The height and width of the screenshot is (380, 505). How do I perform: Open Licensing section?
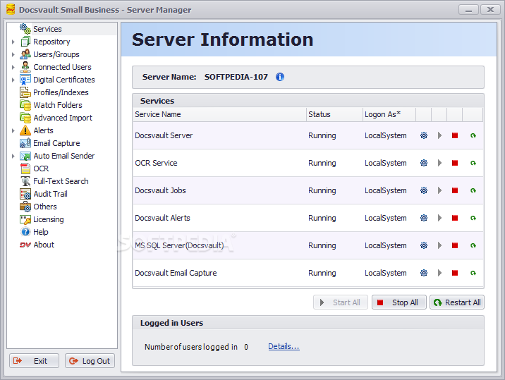tap(48, 220)
